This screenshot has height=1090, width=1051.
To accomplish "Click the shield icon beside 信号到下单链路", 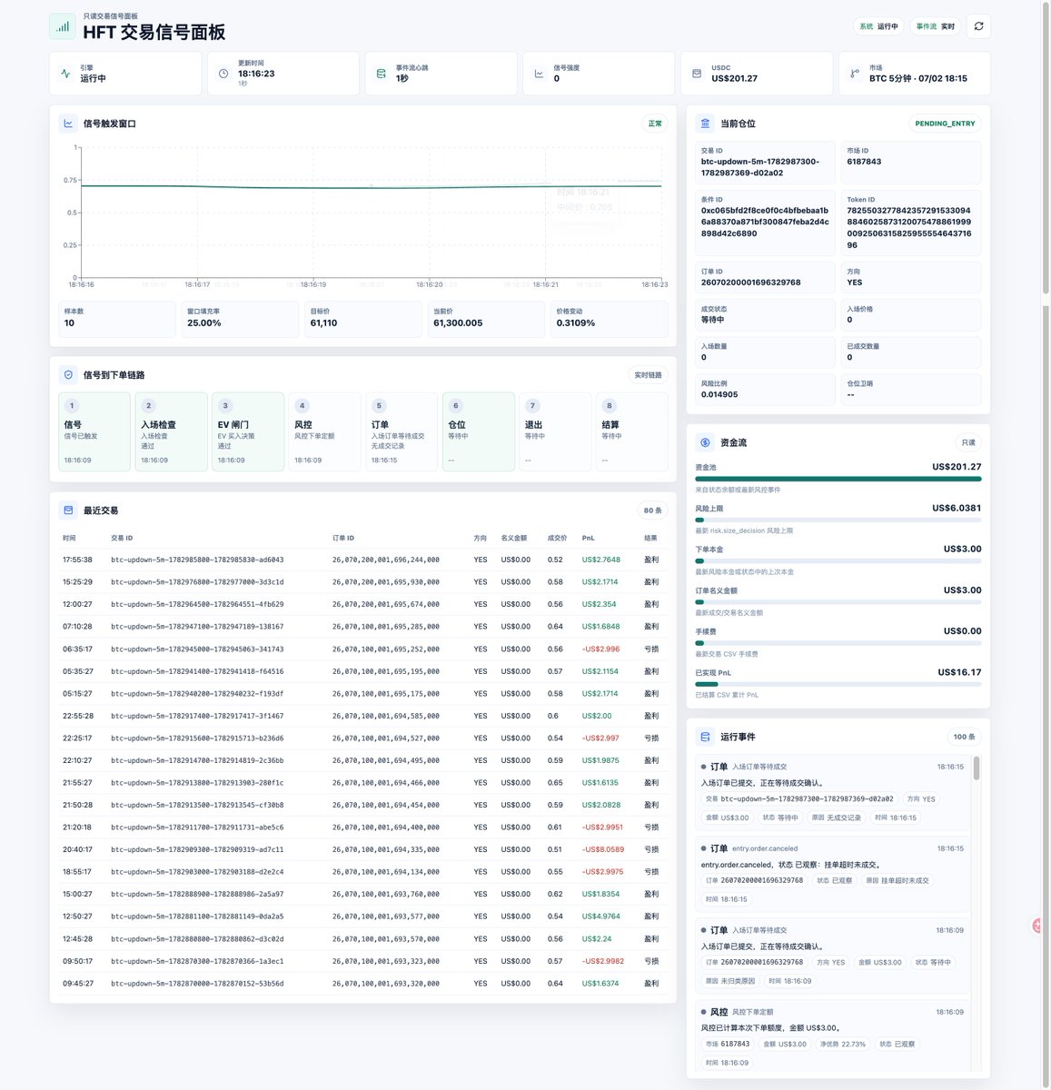I will point(68,375).
